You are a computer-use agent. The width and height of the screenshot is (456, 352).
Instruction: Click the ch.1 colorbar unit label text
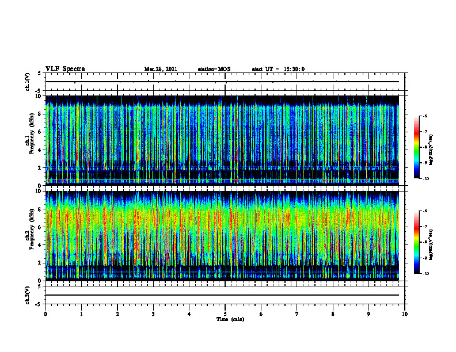coord(432,150)
